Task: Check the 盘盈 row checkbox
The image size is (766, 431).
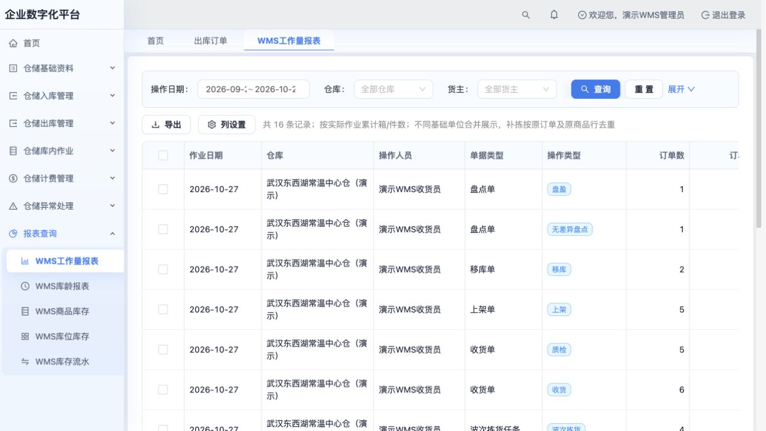Action: pyautogui.click(x=163, y=189)
